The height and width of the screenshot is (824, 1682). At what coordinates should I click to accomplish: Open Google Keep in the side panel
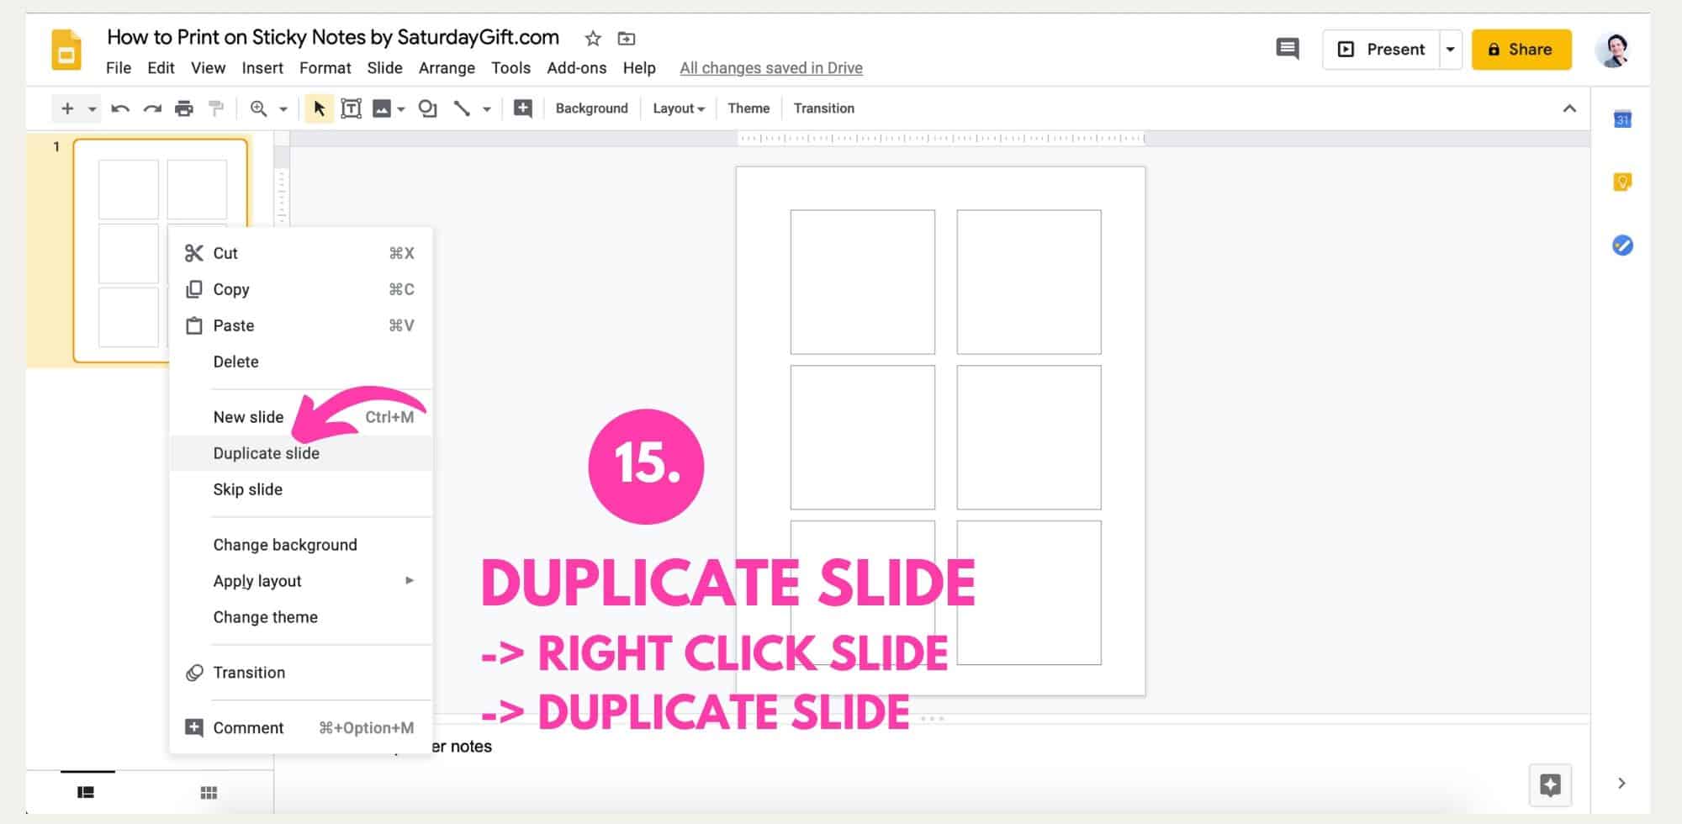point(1621,180)
